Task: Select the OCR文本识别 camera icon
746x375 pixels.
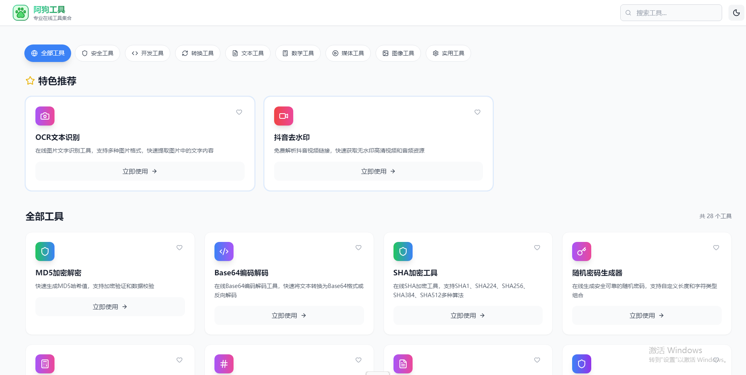Action: pos(45,116)
